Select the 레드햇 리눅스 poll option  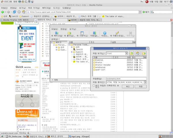click(x=18, y=129)
